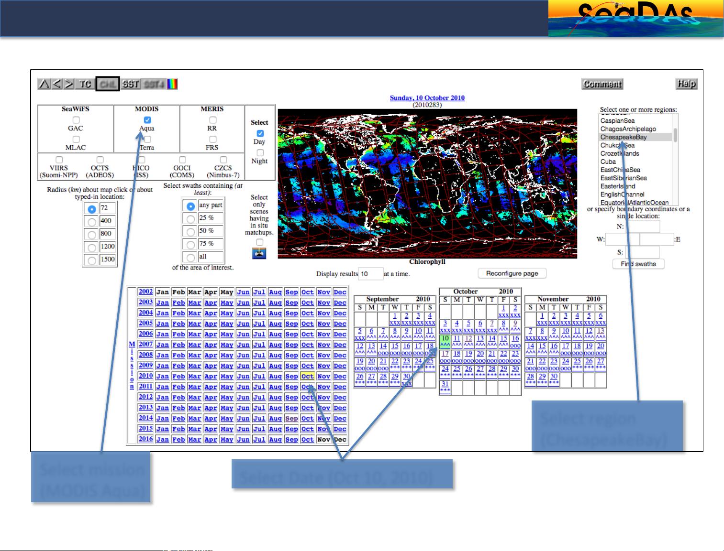Pick EnglishChannel in the region list
The width and height of the screenshot is (724, 551).
point(622,194)
